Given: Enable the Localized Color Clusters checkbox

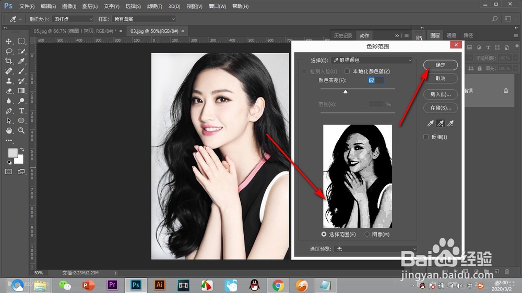Looking at the screenshot, I should click(x=347, y=71).
